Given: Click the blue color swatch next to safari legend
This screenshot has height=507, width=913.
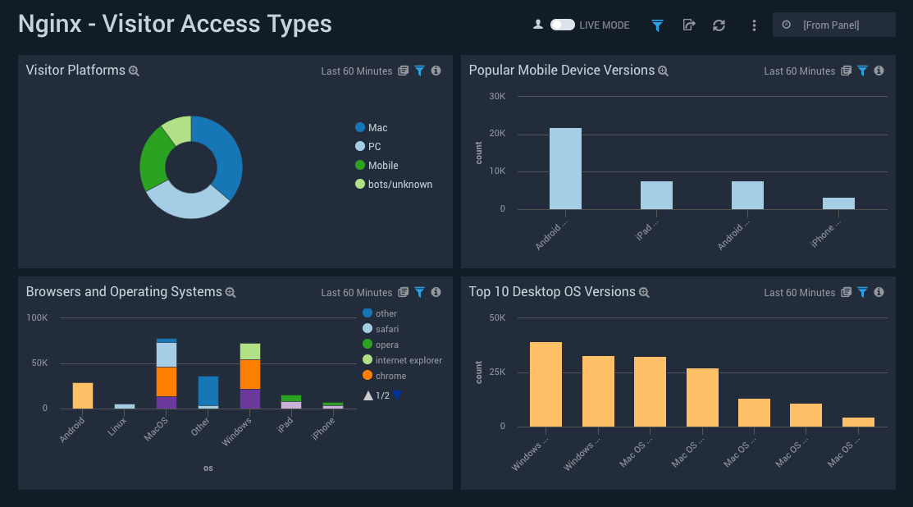Looking at the screenshot, I should click(369, 328).
